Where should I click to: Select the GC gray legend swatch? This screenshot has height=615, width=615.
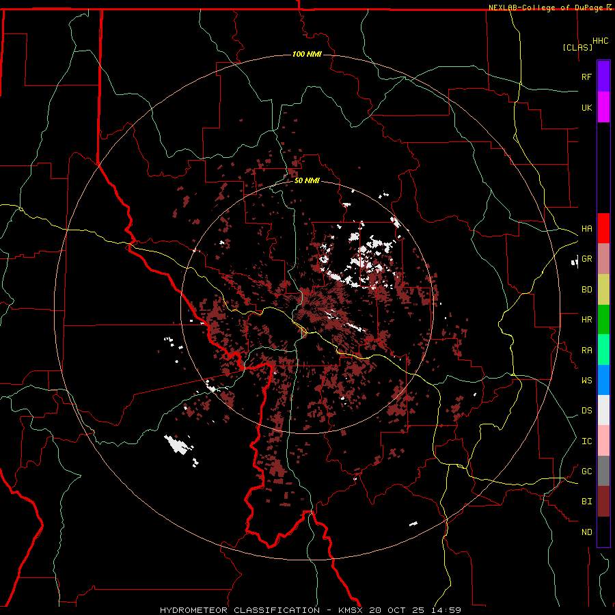(603, 471)
